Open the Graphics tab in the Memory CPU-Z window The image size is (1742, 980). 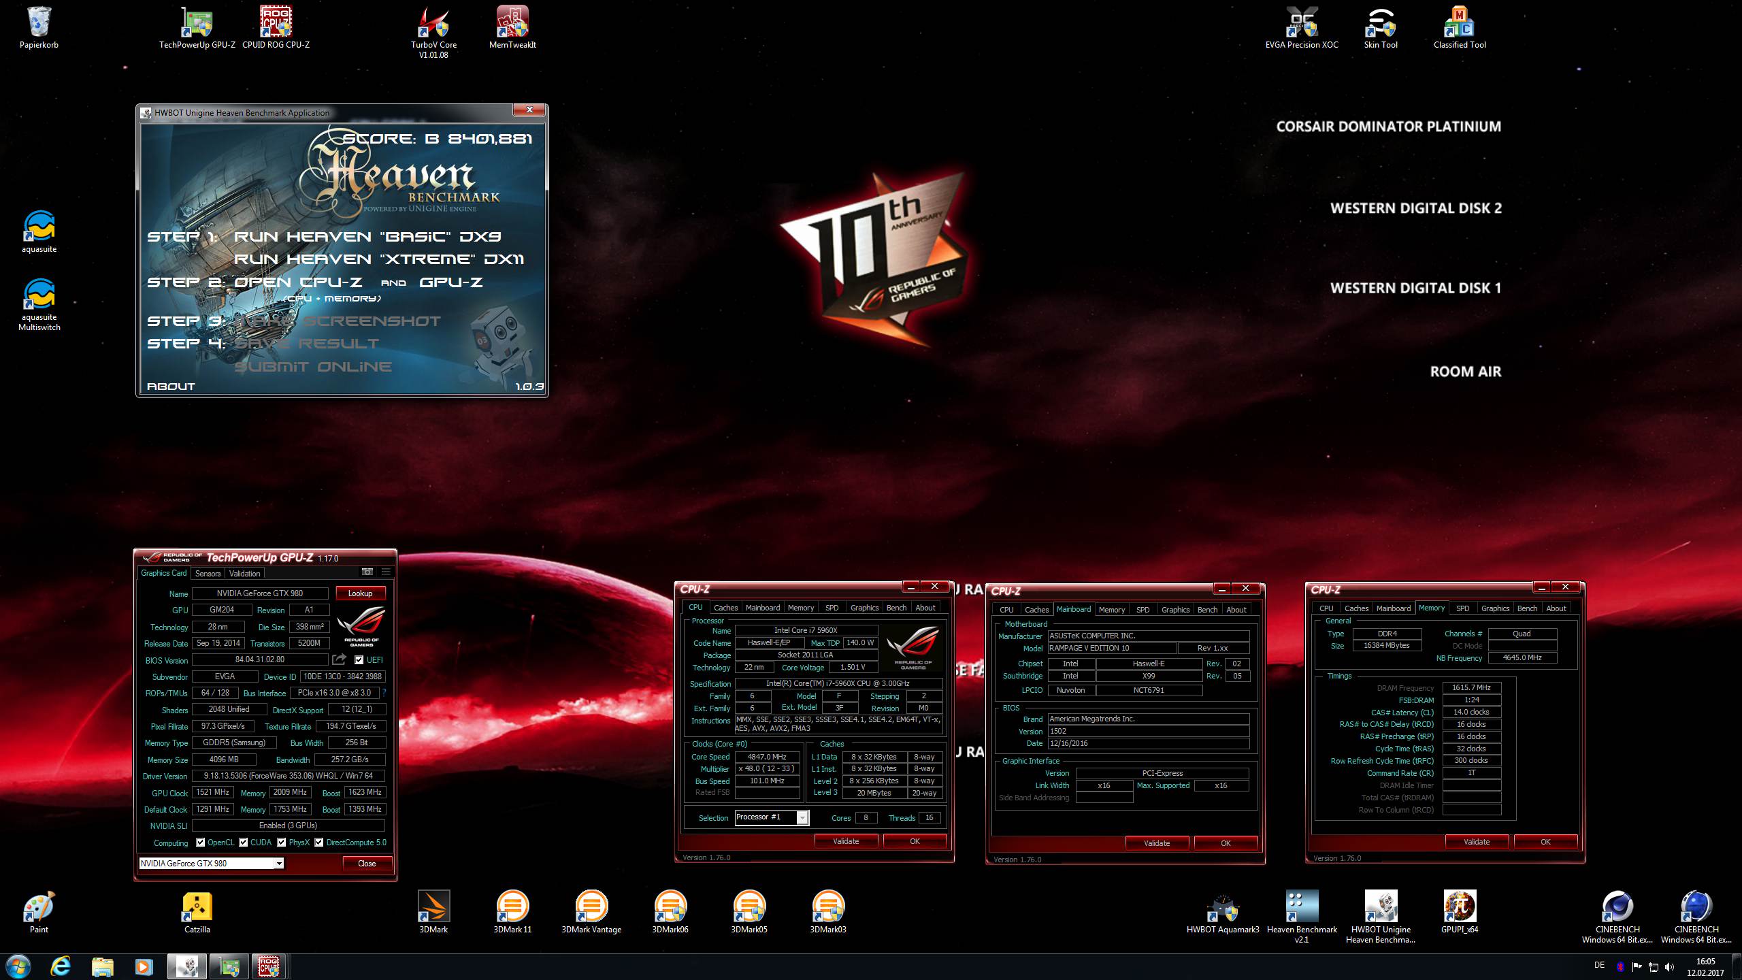(x=1495, y=608)
